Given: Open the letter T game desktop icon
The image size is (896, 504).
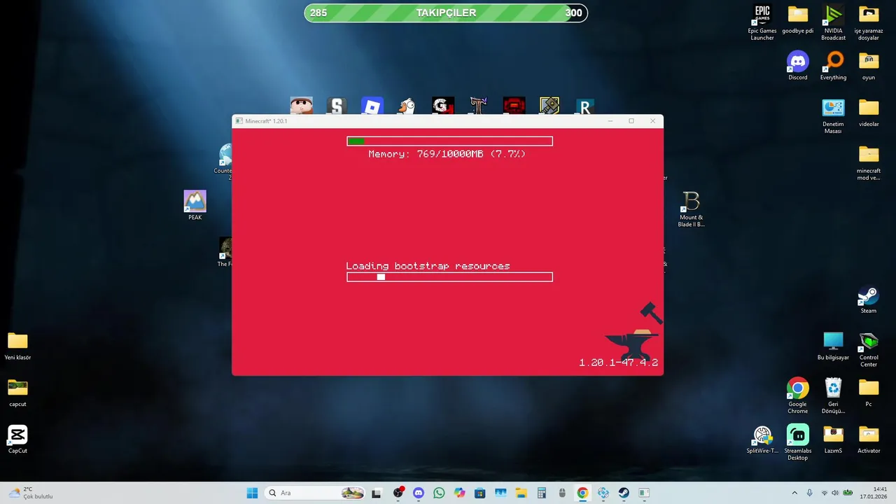Looking at the screenshot, I should tap(478, 106).
